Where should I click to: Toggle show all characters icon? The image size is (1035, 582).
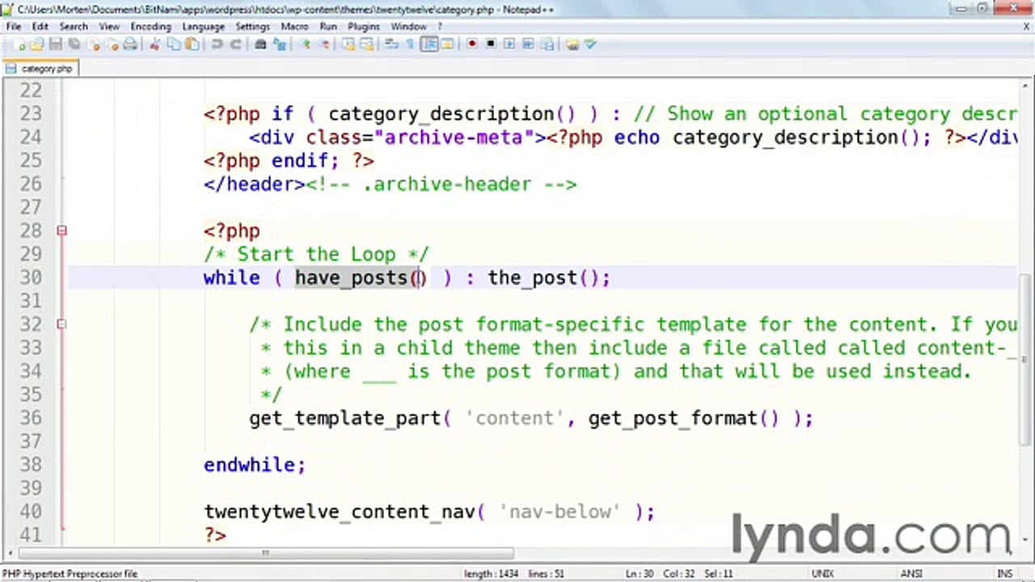tap(410, 44)
